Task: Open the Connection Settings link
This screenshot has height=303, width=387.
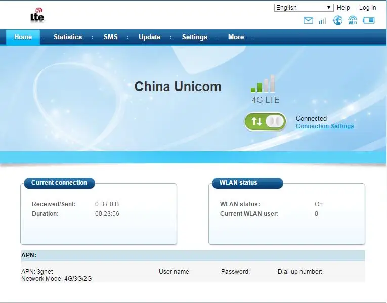Action: point(325,126)
